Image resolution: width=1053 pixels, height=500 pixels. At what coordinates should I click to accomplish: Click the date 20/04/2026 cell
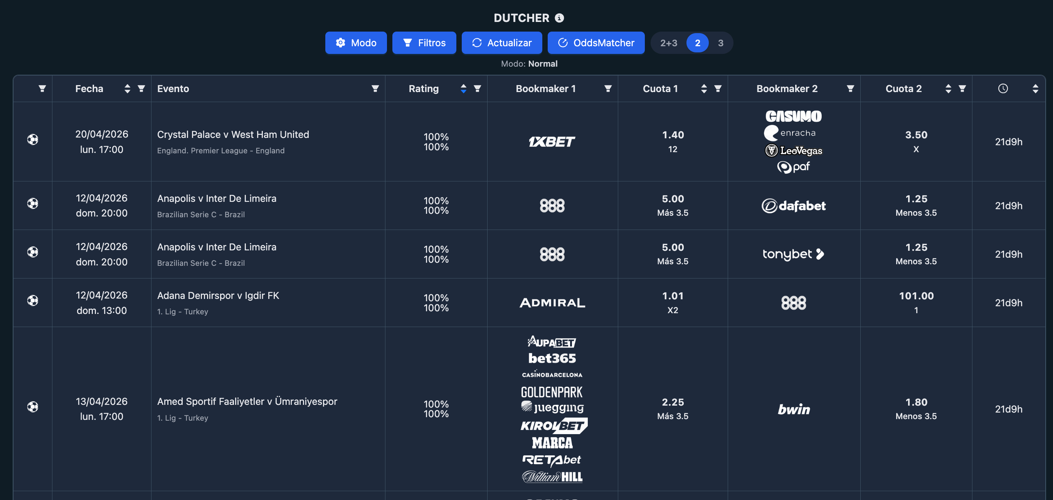tap(101, 134)
